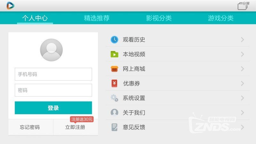The image size is (256, 144).
Task: Click the 忘记密码 link
Action: (30, 127)
